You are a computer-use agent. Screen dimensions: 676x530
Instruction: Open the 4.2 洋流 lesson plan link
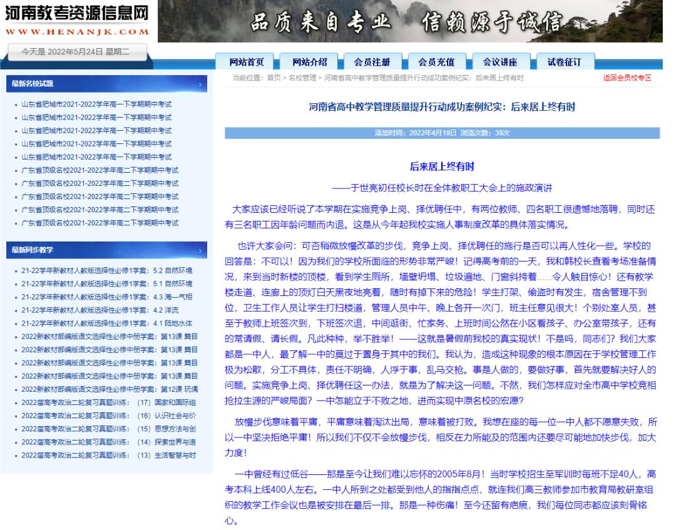[x=100, y=310]
